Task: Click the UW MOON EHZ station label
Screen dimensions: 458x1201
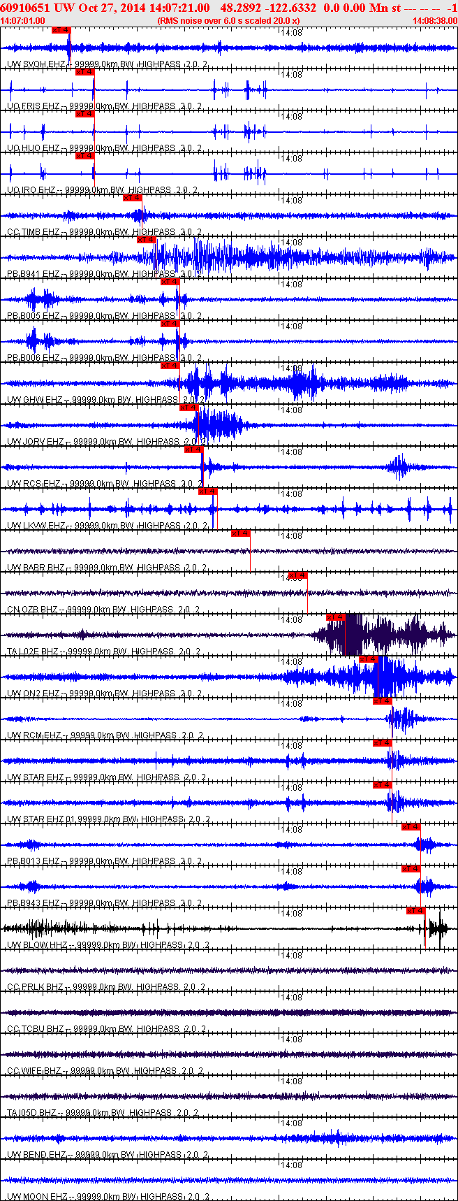Action: tap(36, 1197)
